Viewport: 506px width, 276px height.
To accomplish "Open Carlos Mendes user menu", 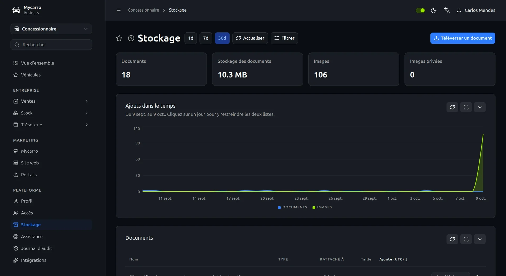I will (475, 10).
